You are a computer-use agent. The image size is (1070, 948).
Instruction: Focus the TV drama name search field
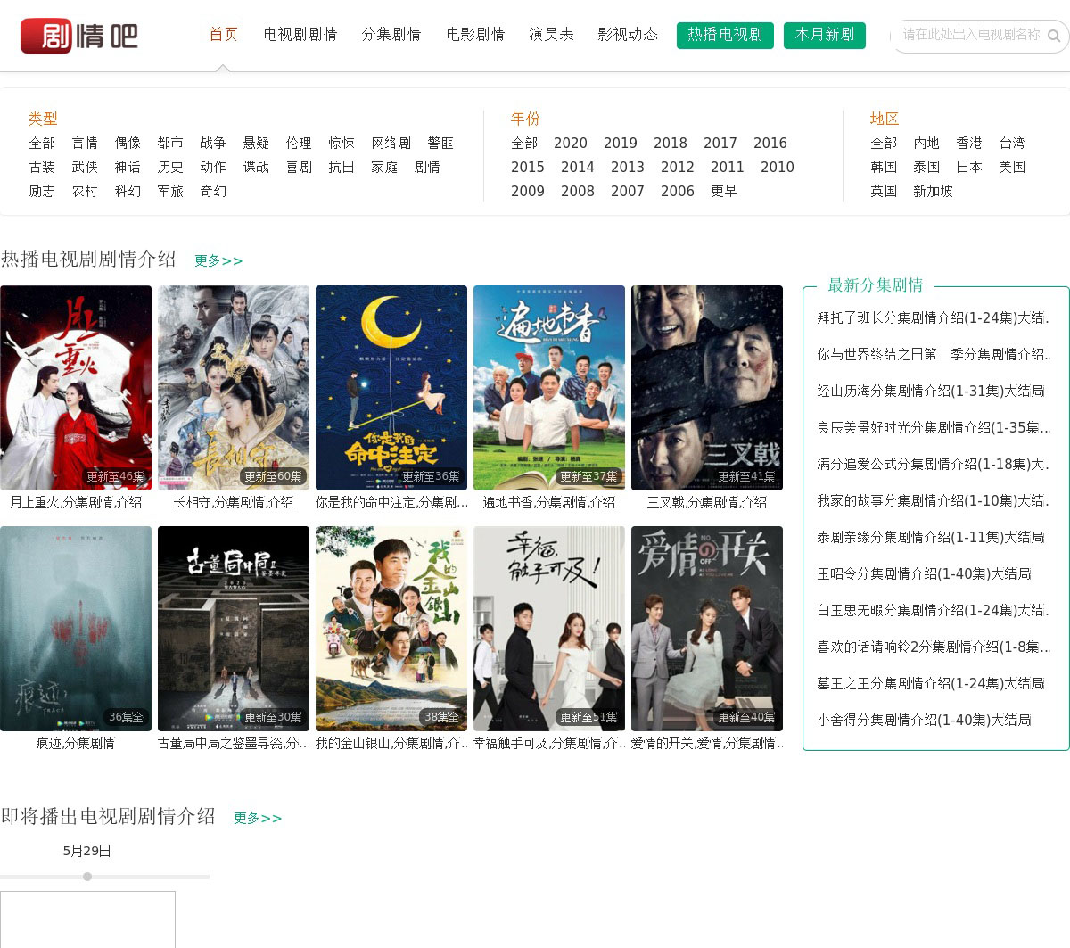[970, 36]
